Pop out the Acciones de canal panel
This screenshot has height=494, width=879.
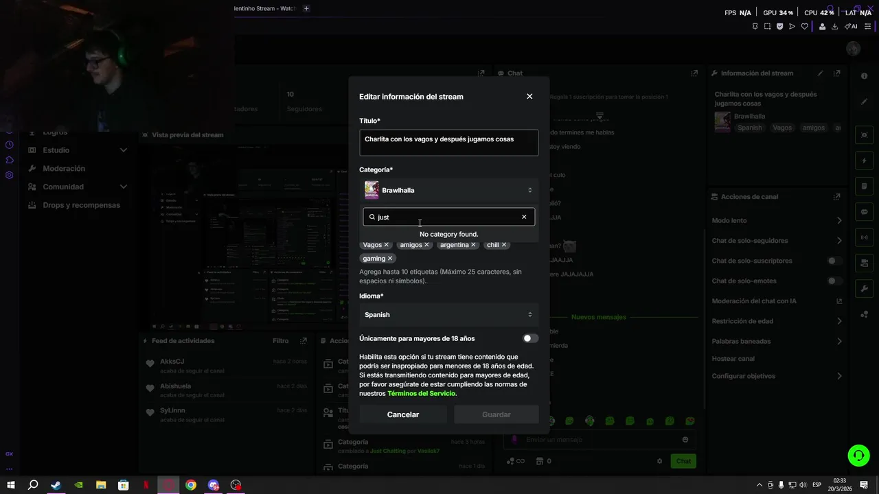point(836,197)
